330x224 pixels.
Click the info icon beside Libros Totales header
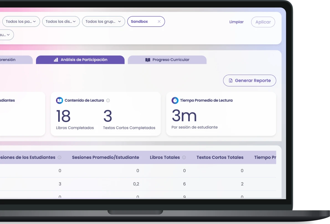tap(184, 157)
